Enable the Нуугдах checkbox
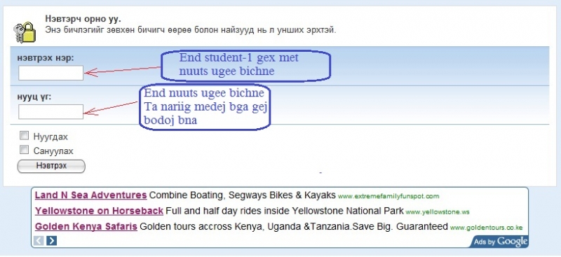561x257 pixels. 24,136
